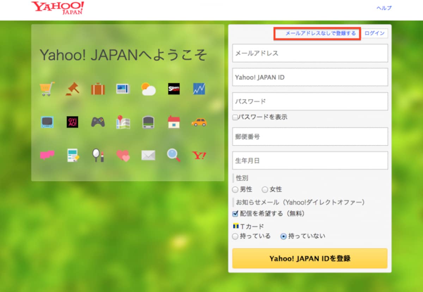Enable the パスワードを表示 checkbox

[x=235, y=118]
